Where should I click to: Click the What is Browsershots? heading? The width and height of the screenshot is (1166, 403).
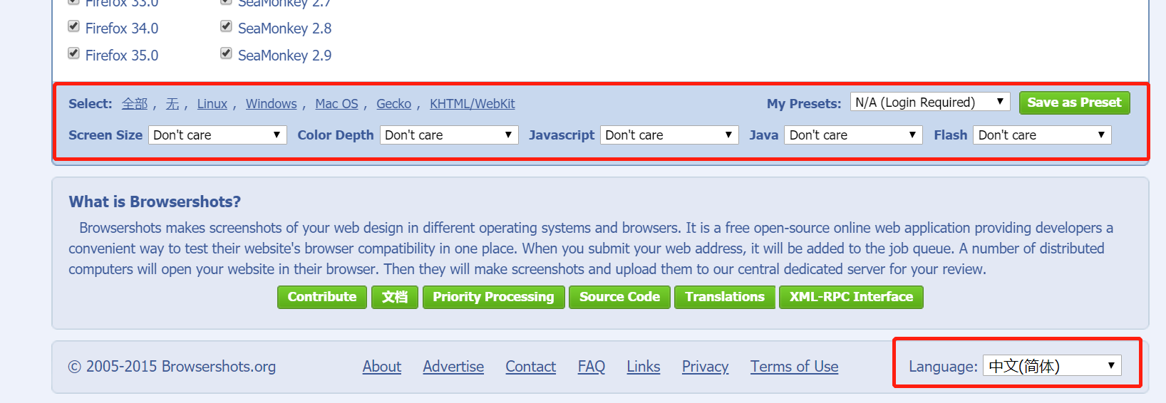click(x=155, y=201)
